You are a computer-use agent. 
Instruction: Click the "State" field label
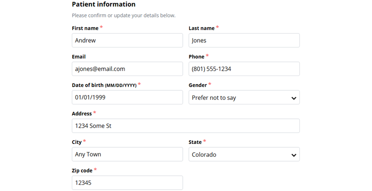(x=195, y=142)
